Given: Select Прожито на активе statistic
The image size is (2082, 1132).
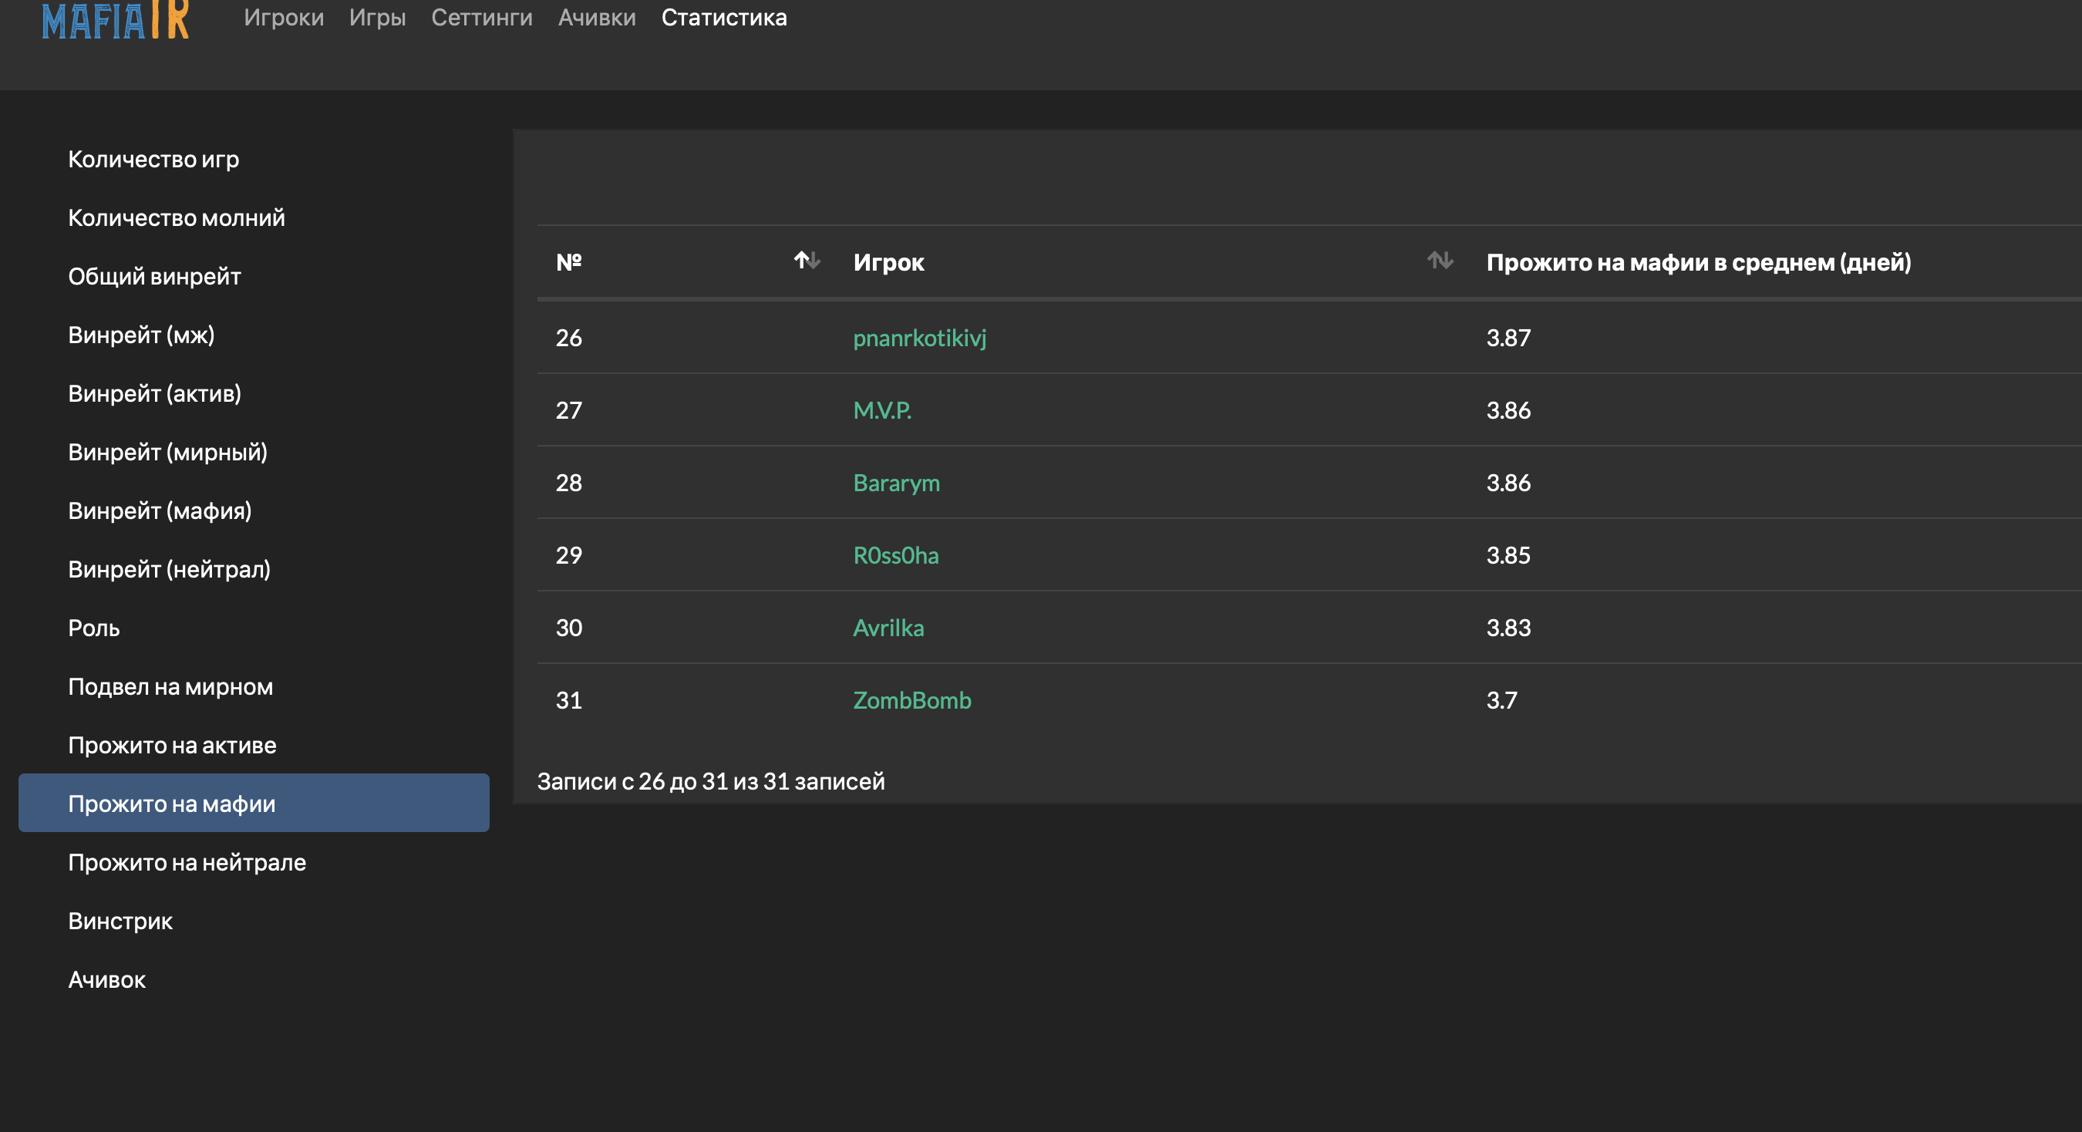Looking at the screenshot, I should click(x=254, y=745).
